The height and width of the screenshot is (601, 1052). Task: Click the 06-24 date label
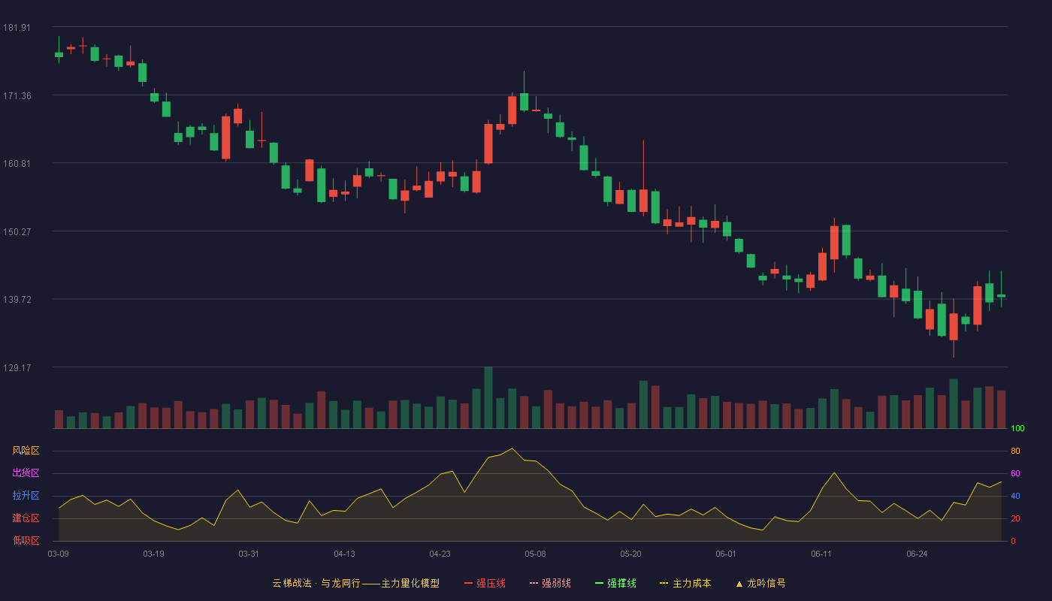point(917,554)
